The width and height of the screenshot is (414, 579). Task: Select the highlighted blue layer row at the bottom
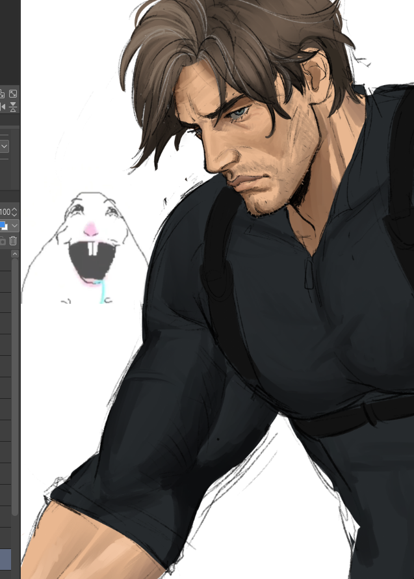click(5, 559)
